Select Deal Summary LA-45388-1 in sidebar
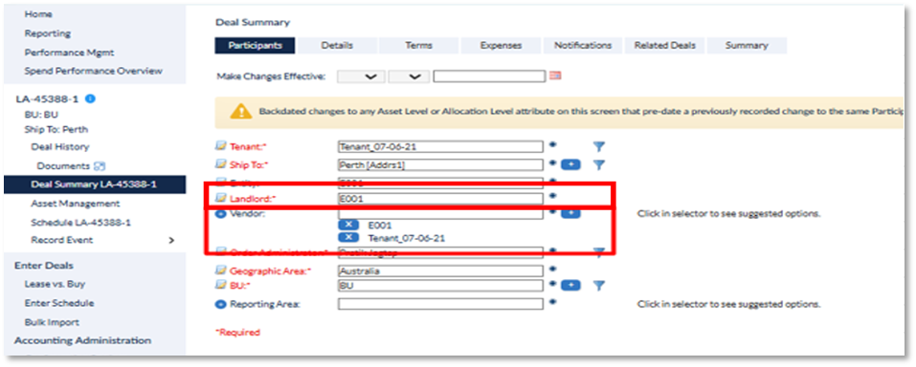The height and width of the screenshot is (367, 916). [95, 185]
